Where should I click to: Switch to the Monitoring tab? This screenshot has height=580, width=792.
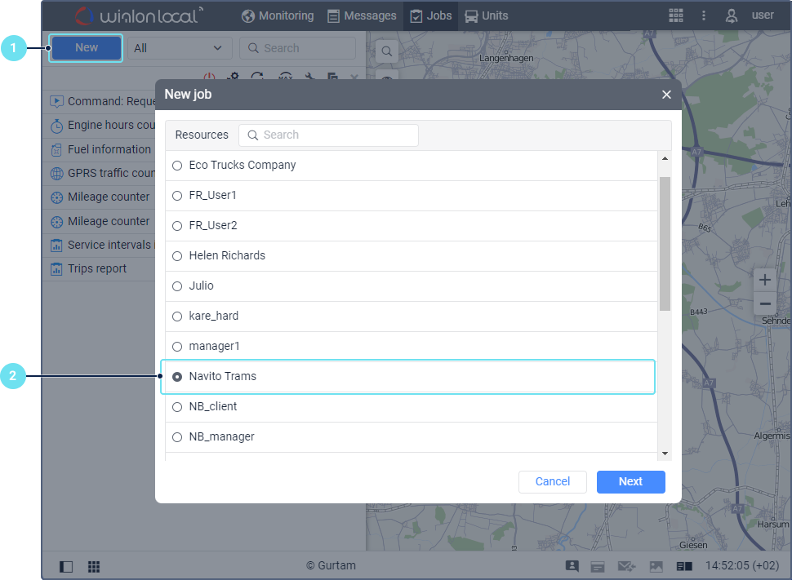click(278, 15)
